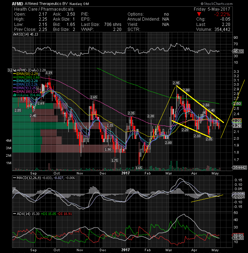The height and width of the screenshot is (253, 248).
Task: Click the Ask value 3.50
Action: [x=71, y=14]
